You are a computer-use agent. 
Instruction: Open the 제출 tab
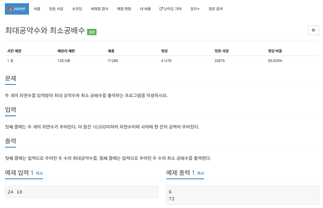coord(37,9)
